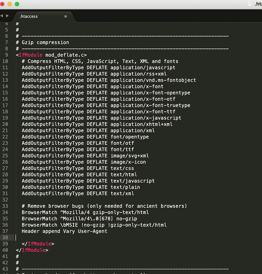This screenshot has height=274, width=262.
Task: Click the 'application/xhtml+xml' line
Action: click(97, 124)
